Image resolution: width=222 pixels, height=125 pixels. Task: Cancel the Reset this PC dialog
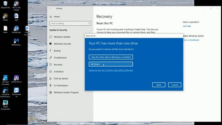175,85
